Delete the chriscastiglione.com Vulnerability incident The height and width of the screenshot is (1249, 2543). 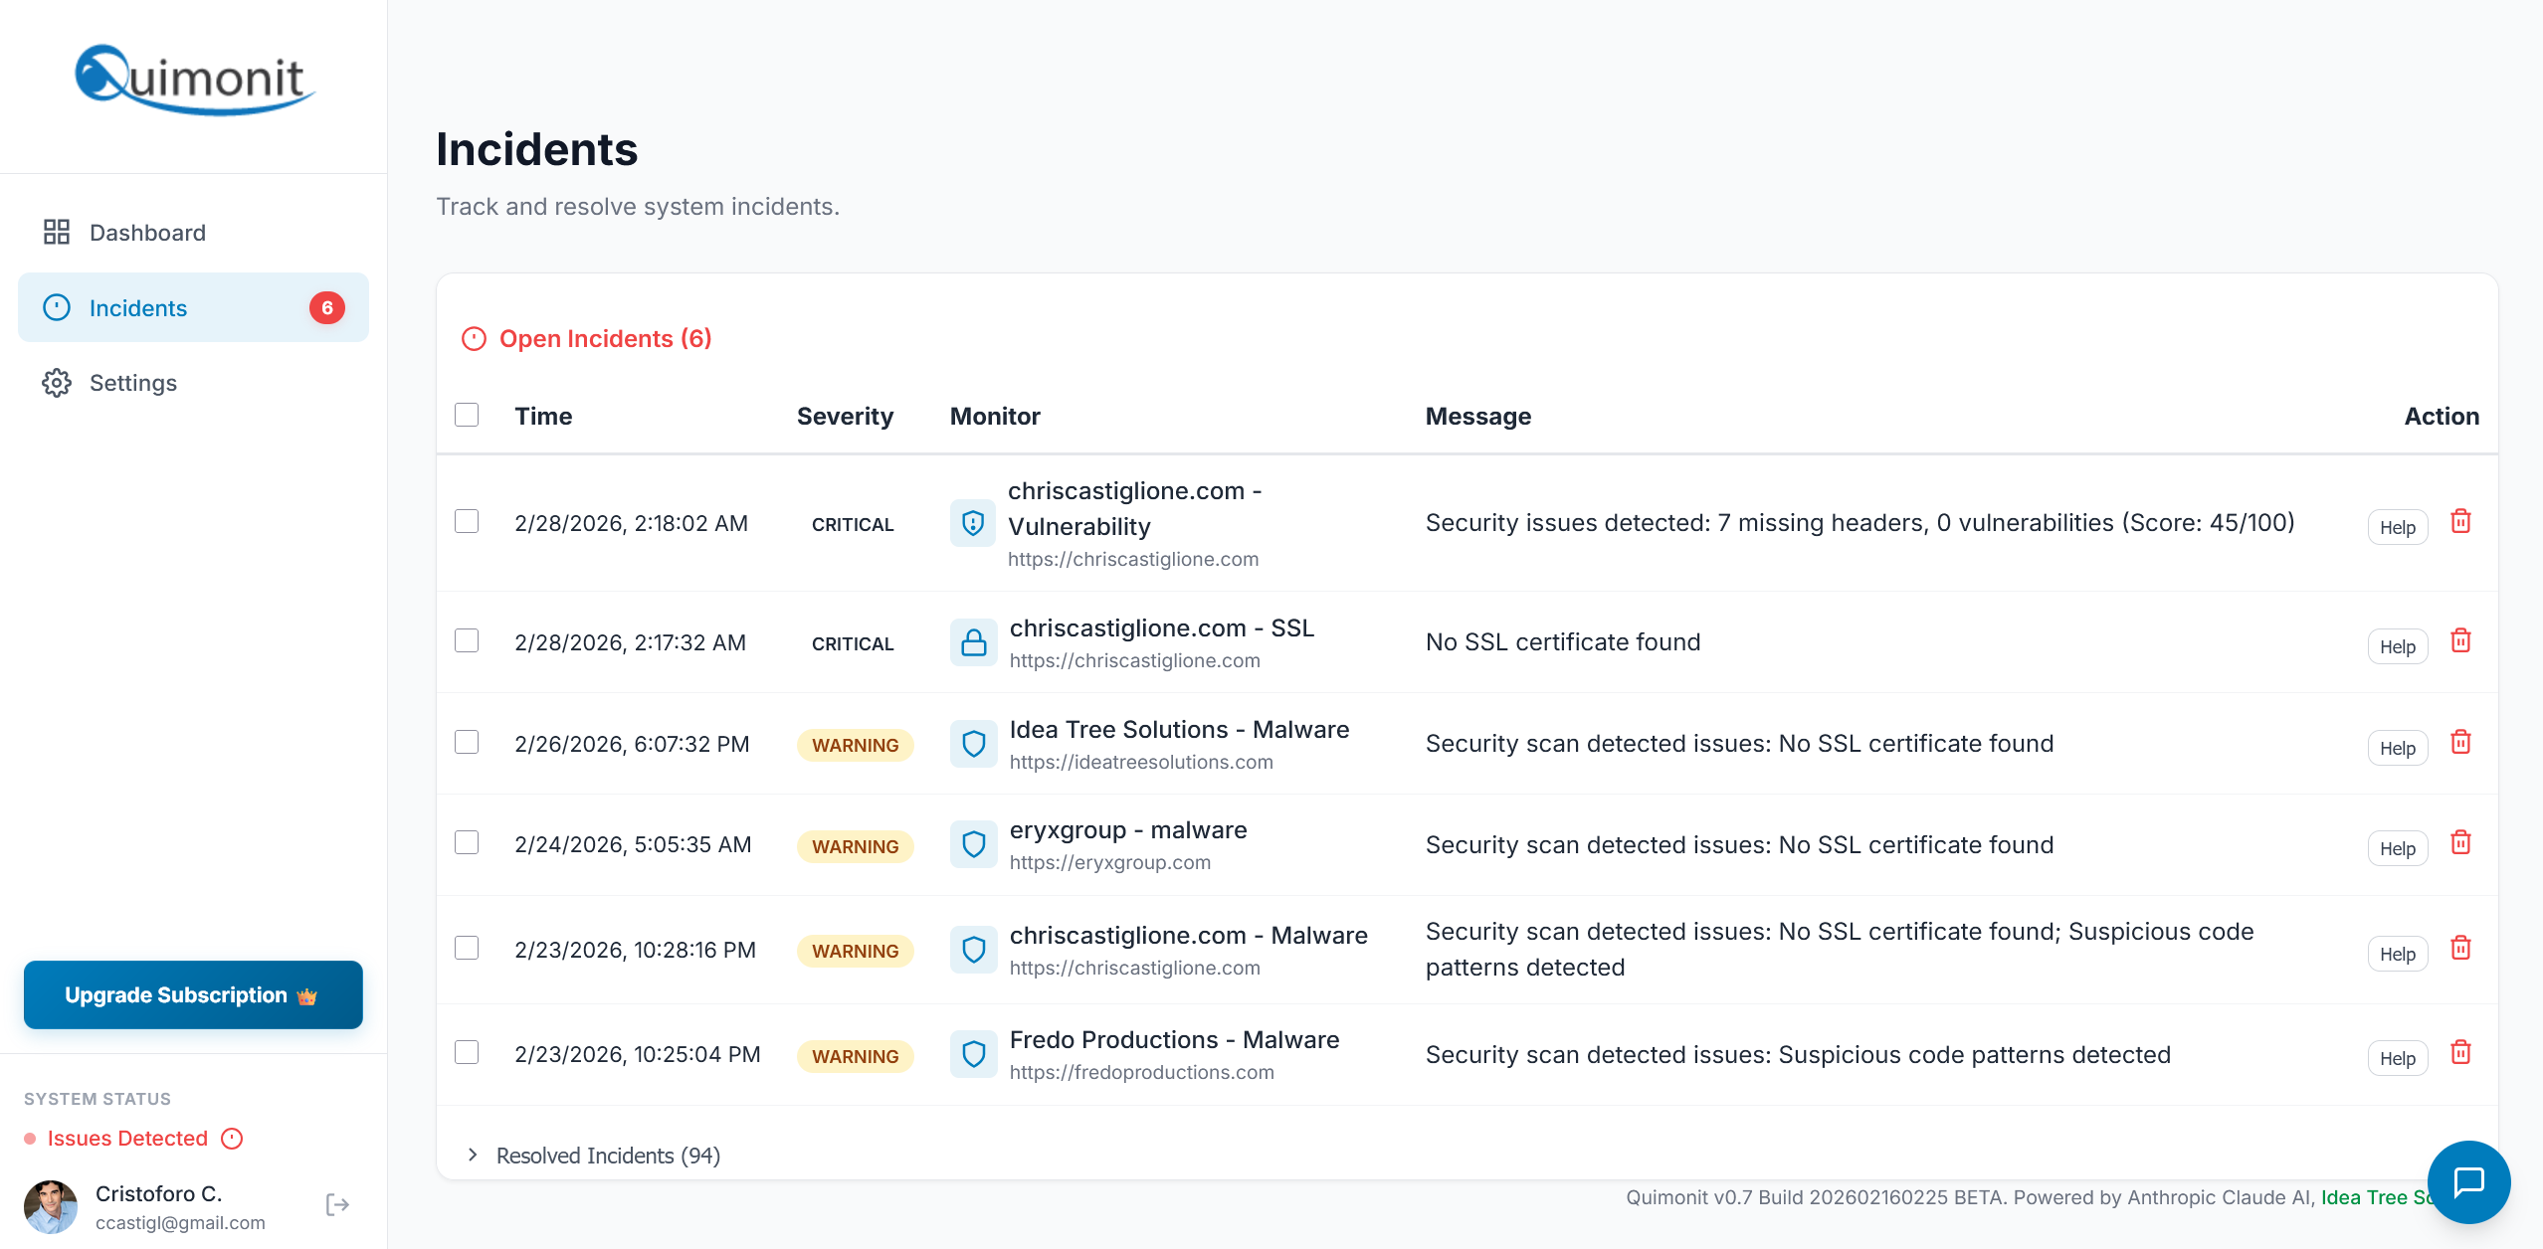[2460, 522]
